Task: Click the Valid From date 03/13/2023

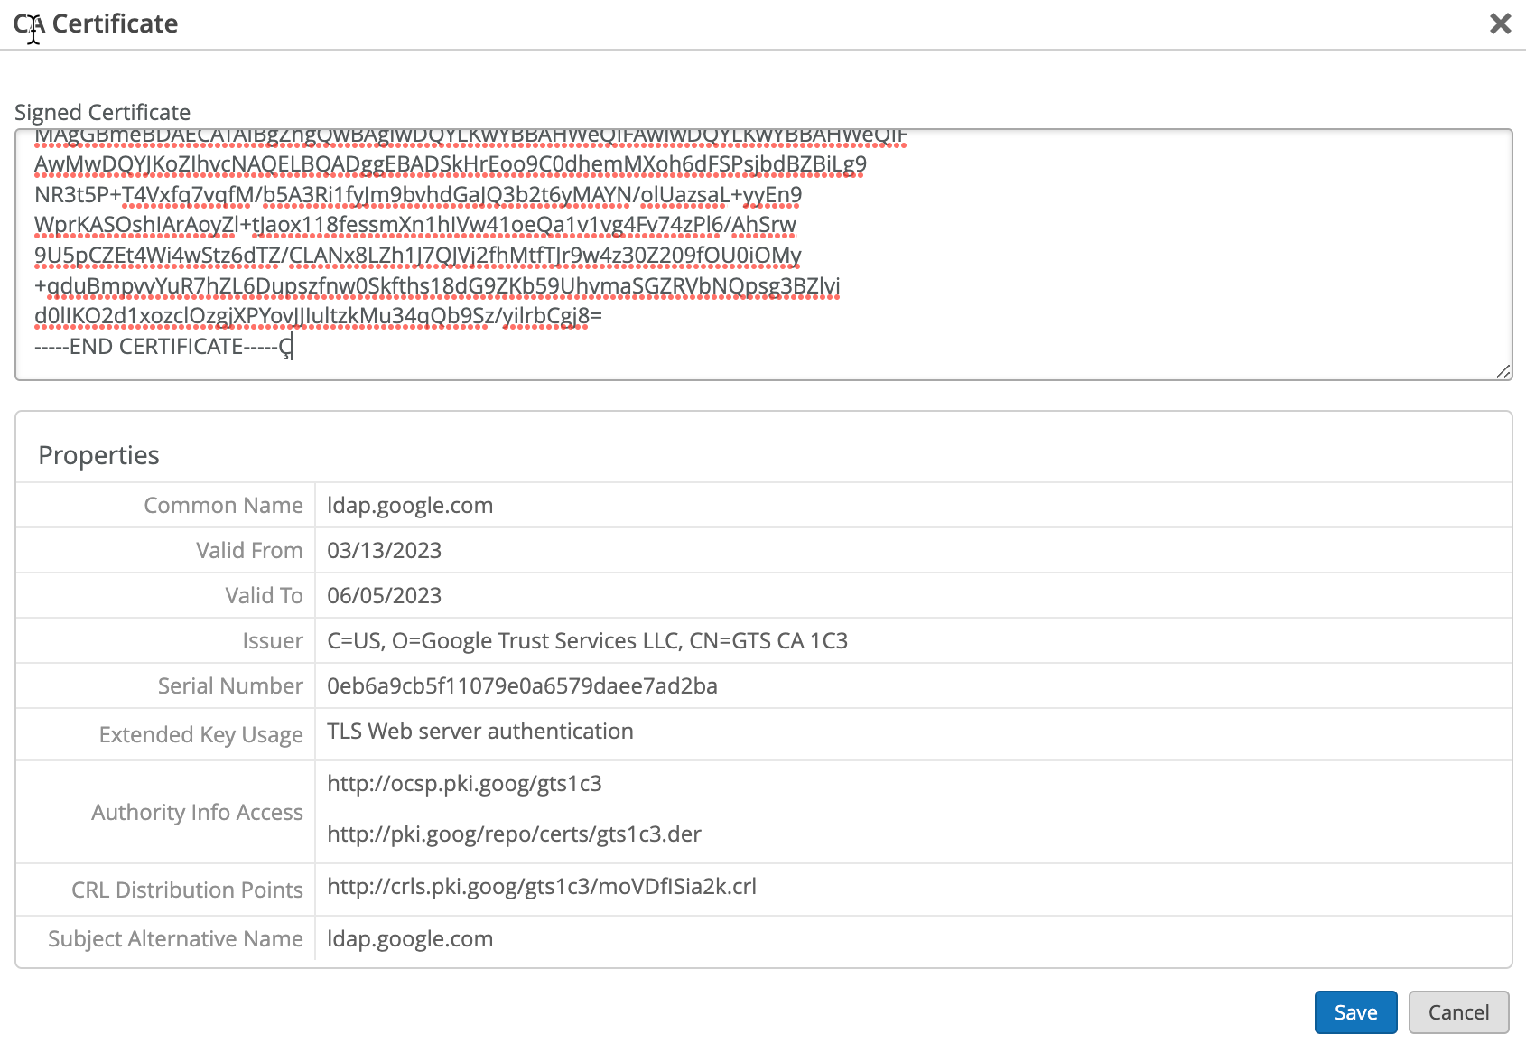Action: tap(384, 551)
